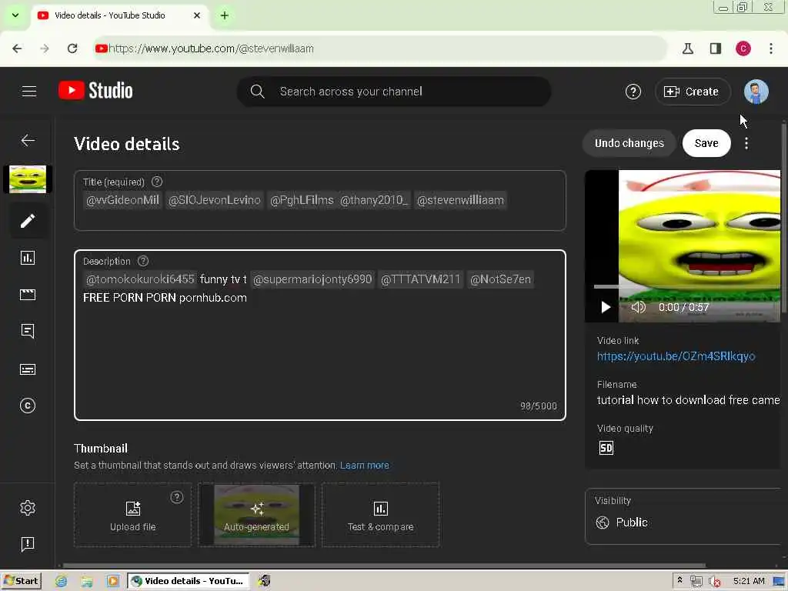Open the Editor clapperboard icon in sidebar
The image size is (788, 591).
tap(28, 295)
